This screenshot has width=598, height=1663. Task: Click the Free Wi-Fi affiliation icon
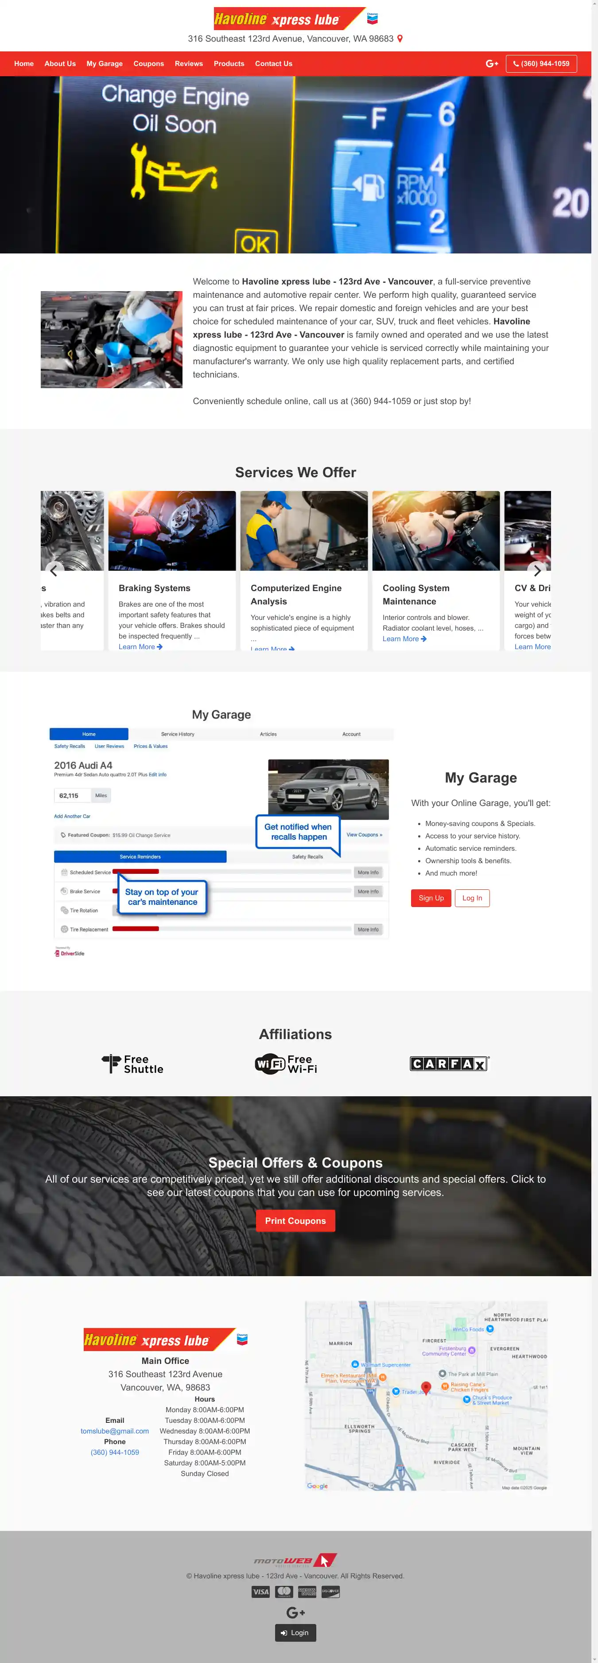tap(287, 1063)
